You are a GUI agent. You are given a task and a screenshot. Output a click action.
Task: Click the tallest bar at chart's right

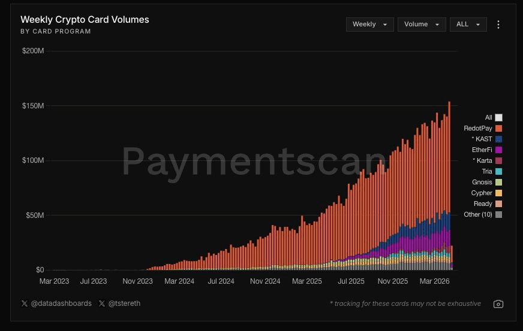(x=449, y=180)
